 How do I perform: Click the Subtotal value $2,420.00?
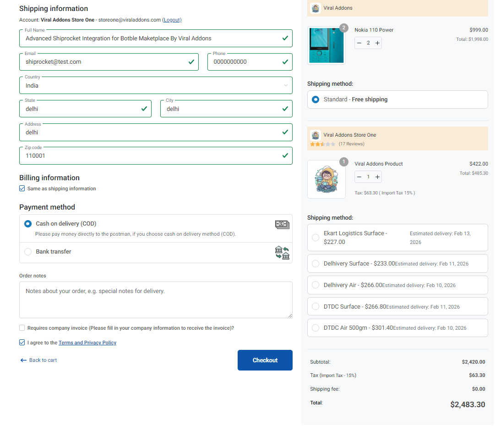[474, 362]
